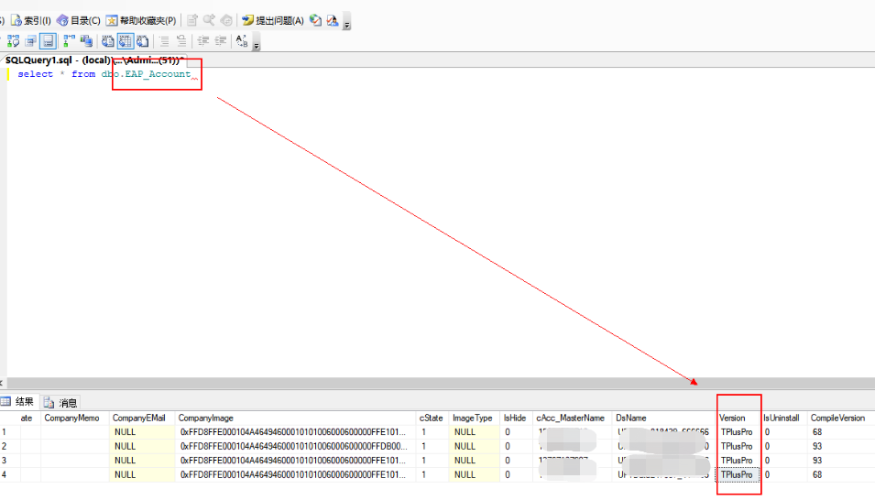
Task: Switch output to Results to Text
Action: 108,41
